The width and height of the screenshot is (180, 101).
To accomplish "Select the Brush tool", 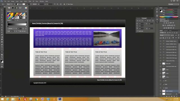I will point(2,27).
